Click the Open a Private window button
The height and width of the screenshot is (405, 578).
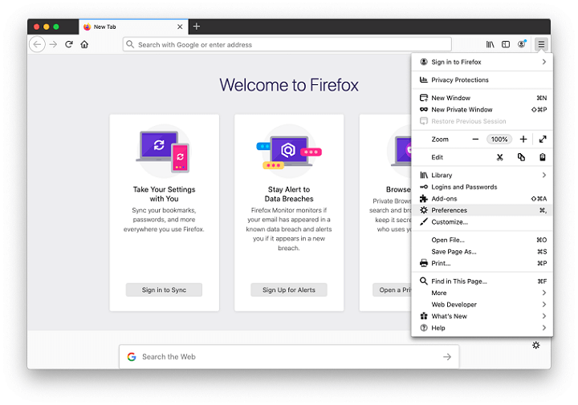(x=393, y=290)
